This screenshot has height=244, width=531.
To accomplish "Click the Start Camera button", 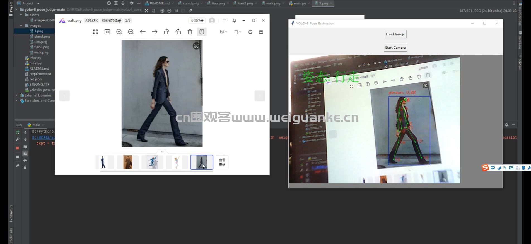I will tap(395, 48).
